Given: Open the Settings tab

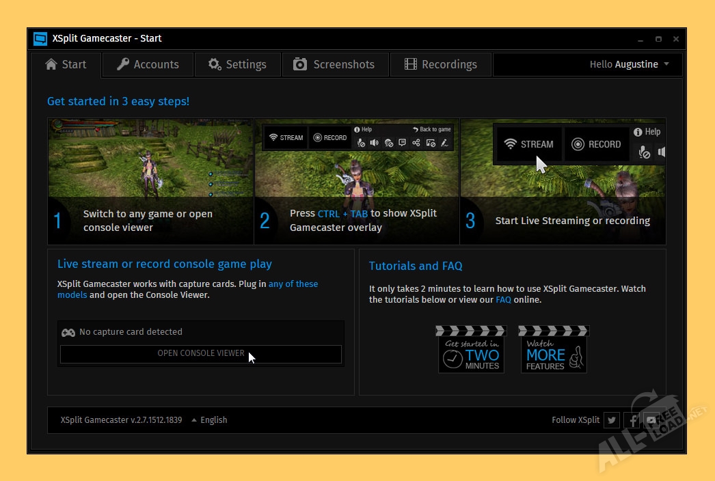Looking at the screenshot, I should tap(237, 64).
